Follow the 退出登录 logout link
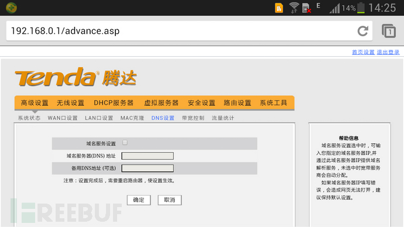Screen dimensions: 404x227 388,52
